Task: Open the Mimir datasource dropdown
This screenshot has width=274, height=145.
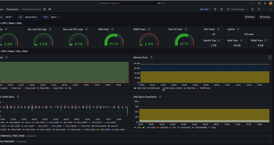Action: tap(9, 17)
